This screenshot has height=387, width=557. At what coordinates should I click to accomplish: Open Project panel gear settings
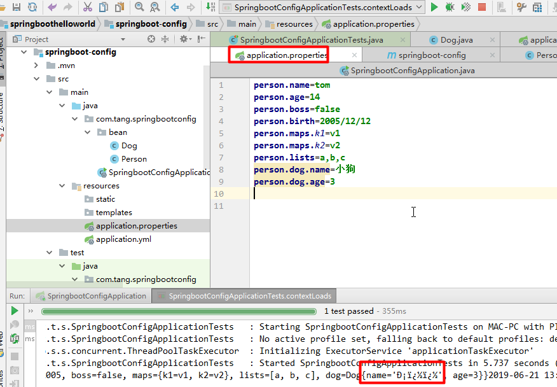185,39
